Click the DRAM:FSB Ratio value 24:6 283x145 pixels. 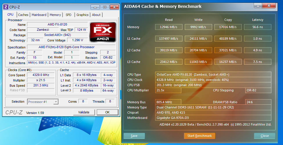tap(258, 102)
